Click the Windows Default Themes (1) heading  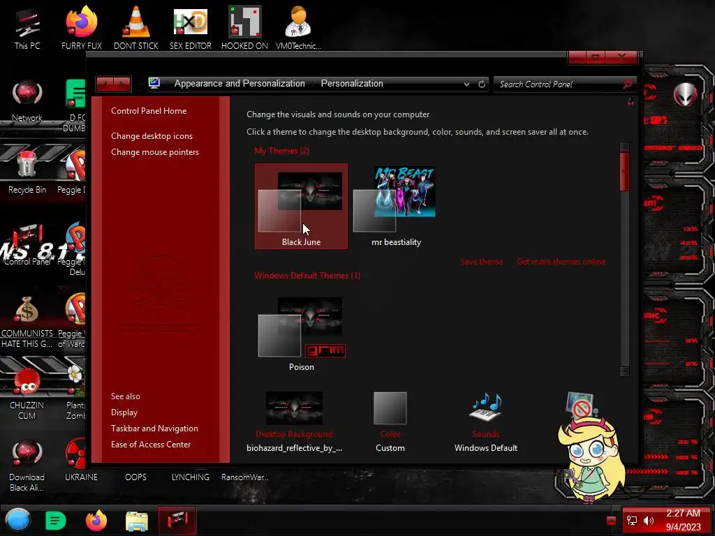click(x=307, y=276)
